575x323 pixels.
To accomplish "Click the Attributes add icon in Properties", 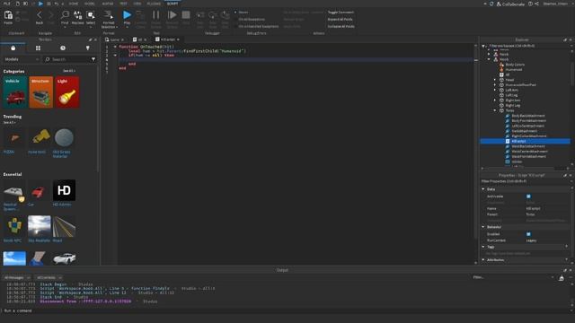I will coord(567,259).
